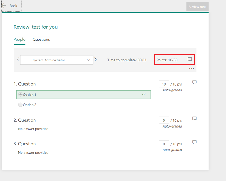Add feedback comment for question 3
The width and height of the screenshot is (226, 181).
pyautogui.click(x=194, y=142)
